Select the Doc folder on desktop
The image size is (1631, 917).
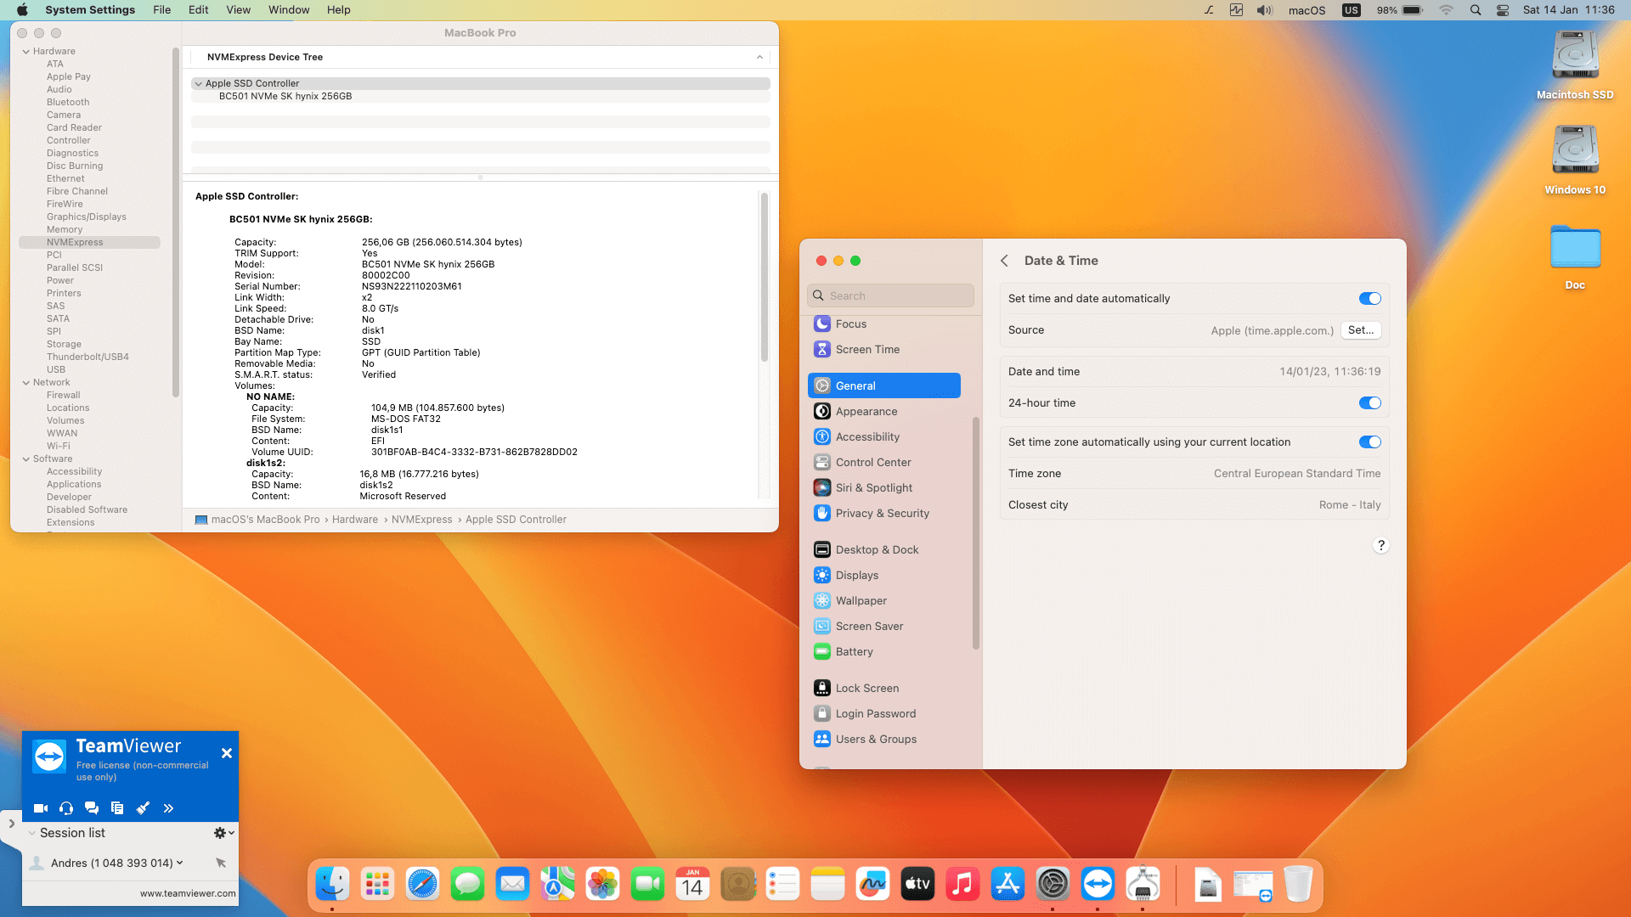pyautogui.click(x=1575, y=256)
